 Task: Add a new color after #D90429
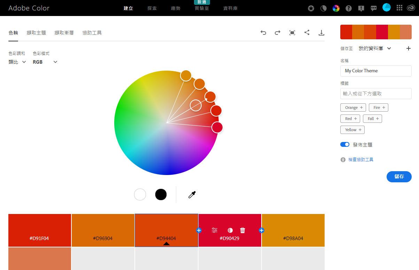(262, 230)
